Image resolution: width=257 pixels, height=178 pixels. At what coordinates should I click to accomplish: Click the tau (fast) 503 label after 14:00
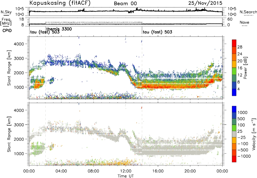pyautogui.click(x=157, y=32)
